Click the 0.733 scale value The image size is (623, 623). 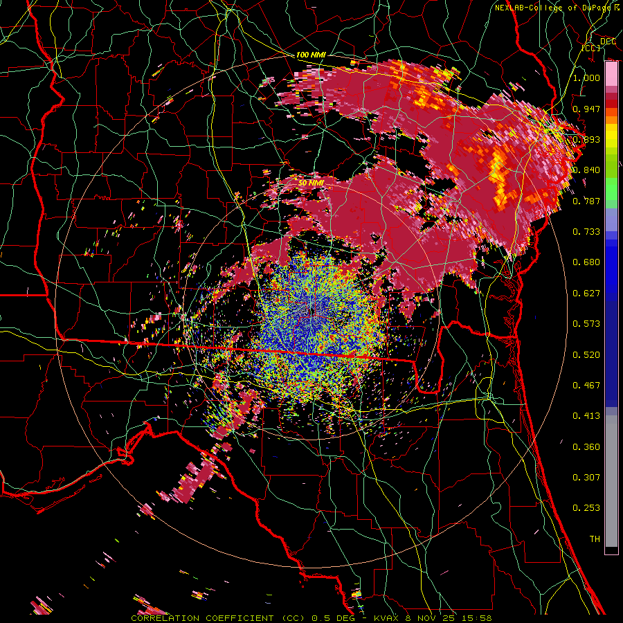(586, 232)
